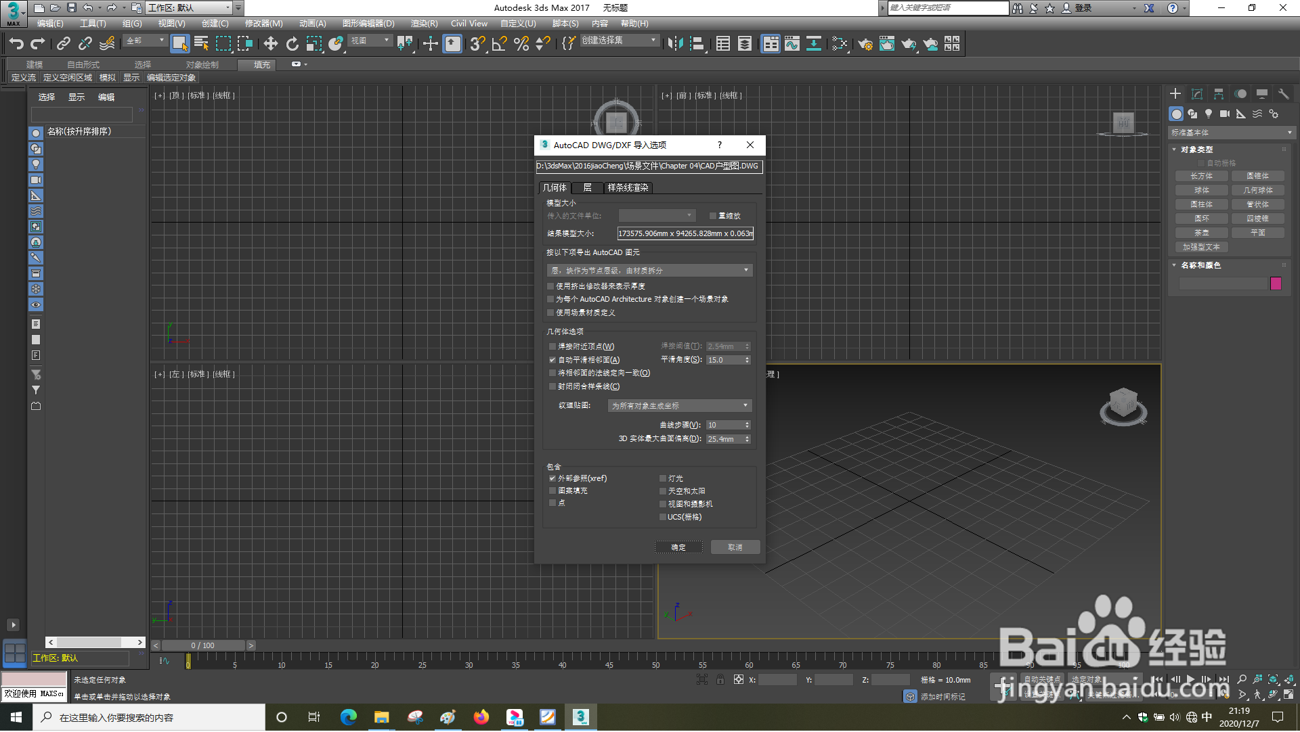The height and width of the screenshot is (732, 1300).
Task: Open the 标准基本体 primitives dropdown
Action: [1232, 133]
